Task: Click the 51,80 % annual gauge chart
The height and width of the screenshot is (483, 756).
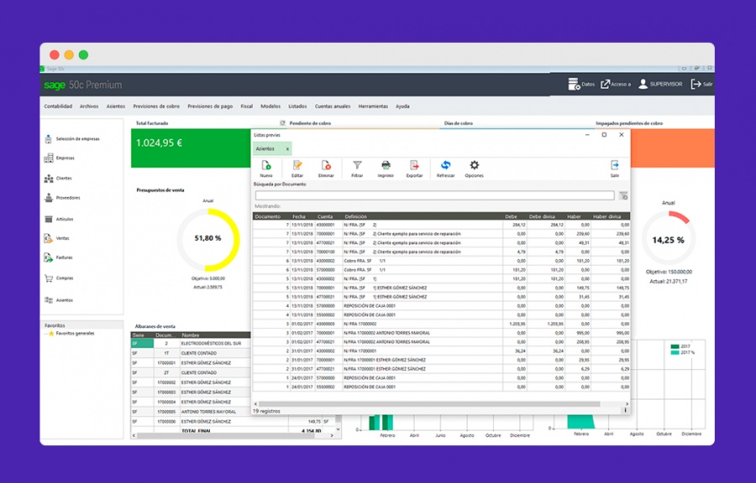Action: click(208, 240)
